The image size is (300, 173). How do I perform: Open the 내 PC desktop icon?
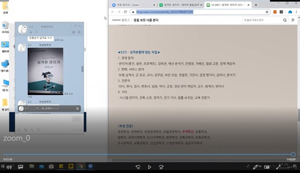(x=5, y=85)
